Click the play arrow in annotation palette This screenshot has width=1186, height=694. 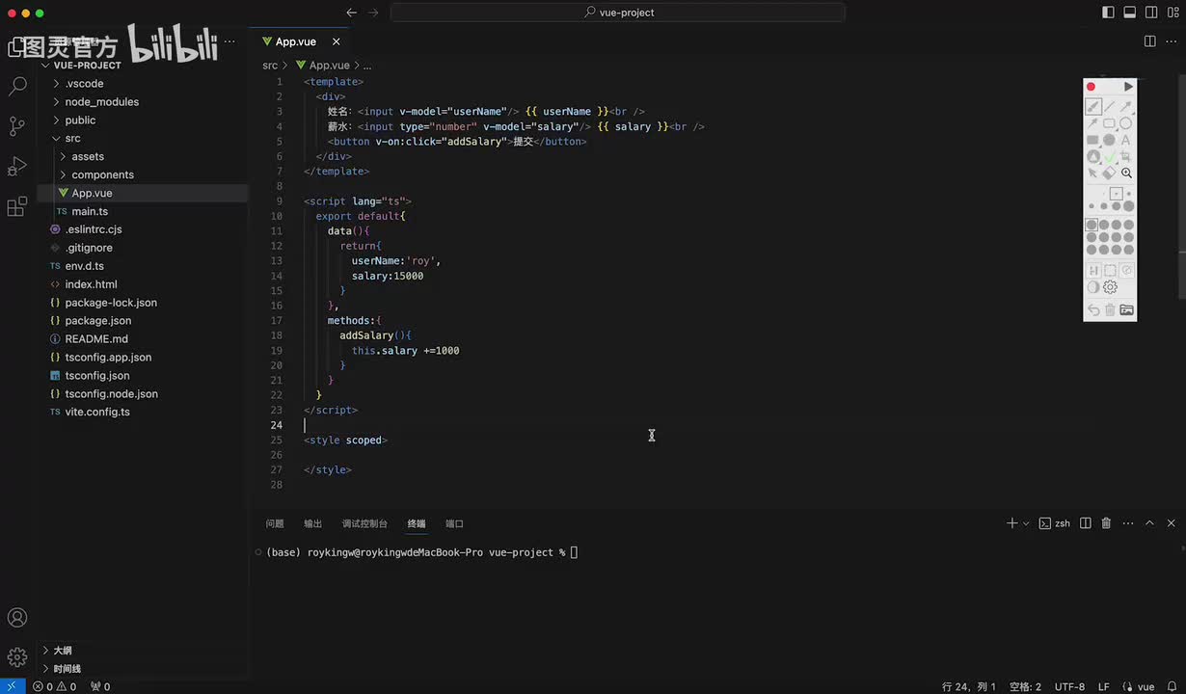(x=1128, y=87)
